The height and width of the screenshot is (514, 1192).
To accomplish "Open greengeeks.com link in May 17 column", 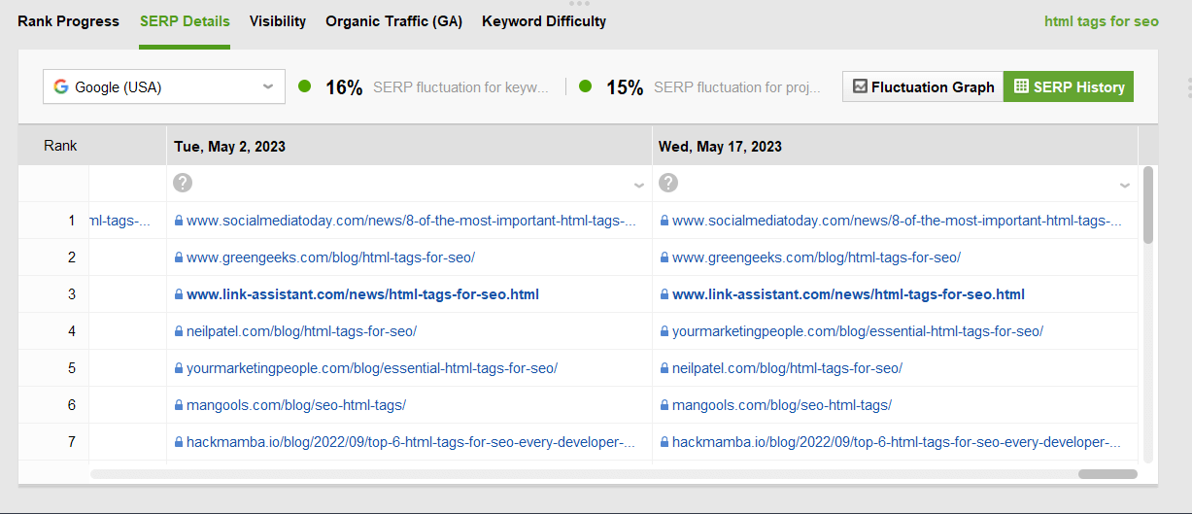I will tap(816, 257).
